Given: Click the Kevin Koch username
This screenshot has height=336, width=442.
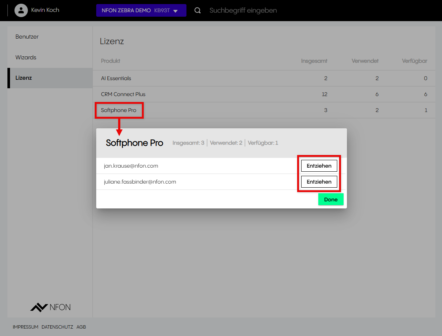Looking at the screenshot, I should coord(45,10).
